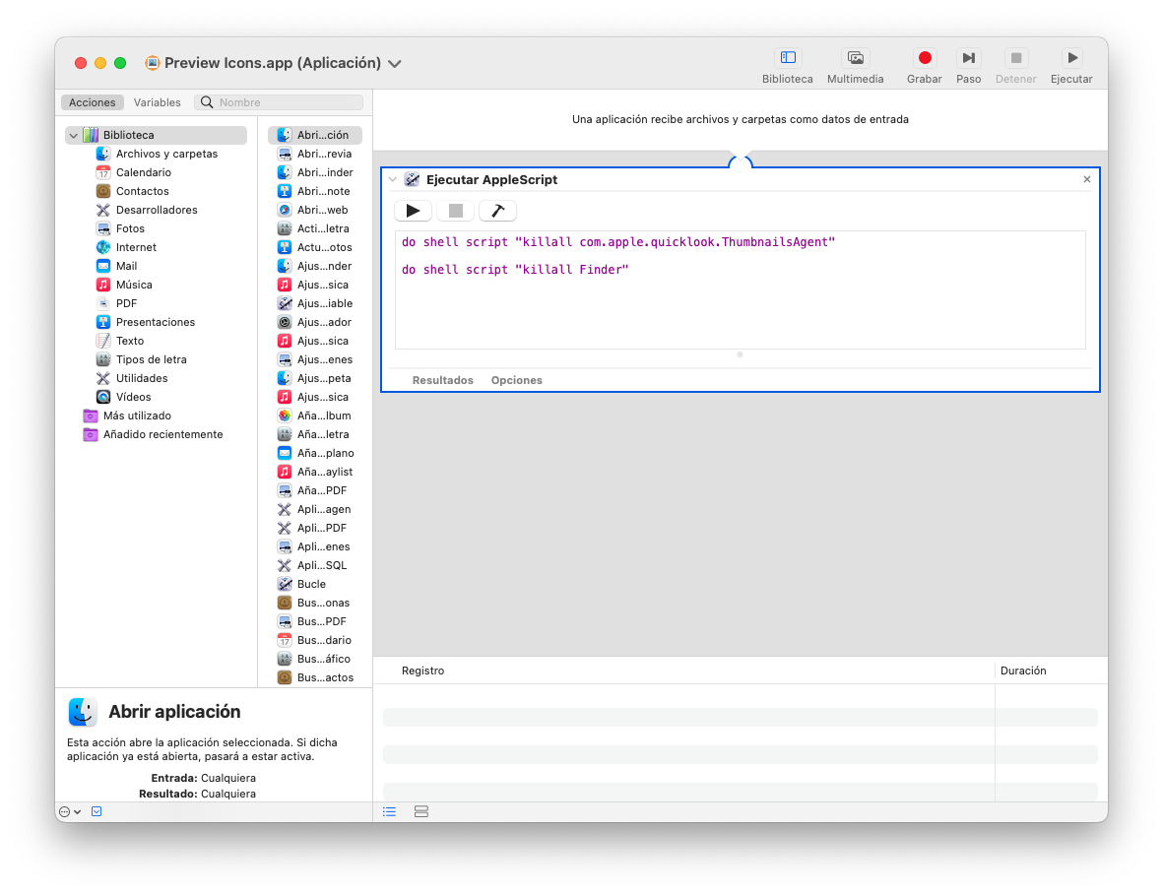Select the Aña...lbum action
The height and width of the screenshot is (895, 1163).
tap(314, 416)
